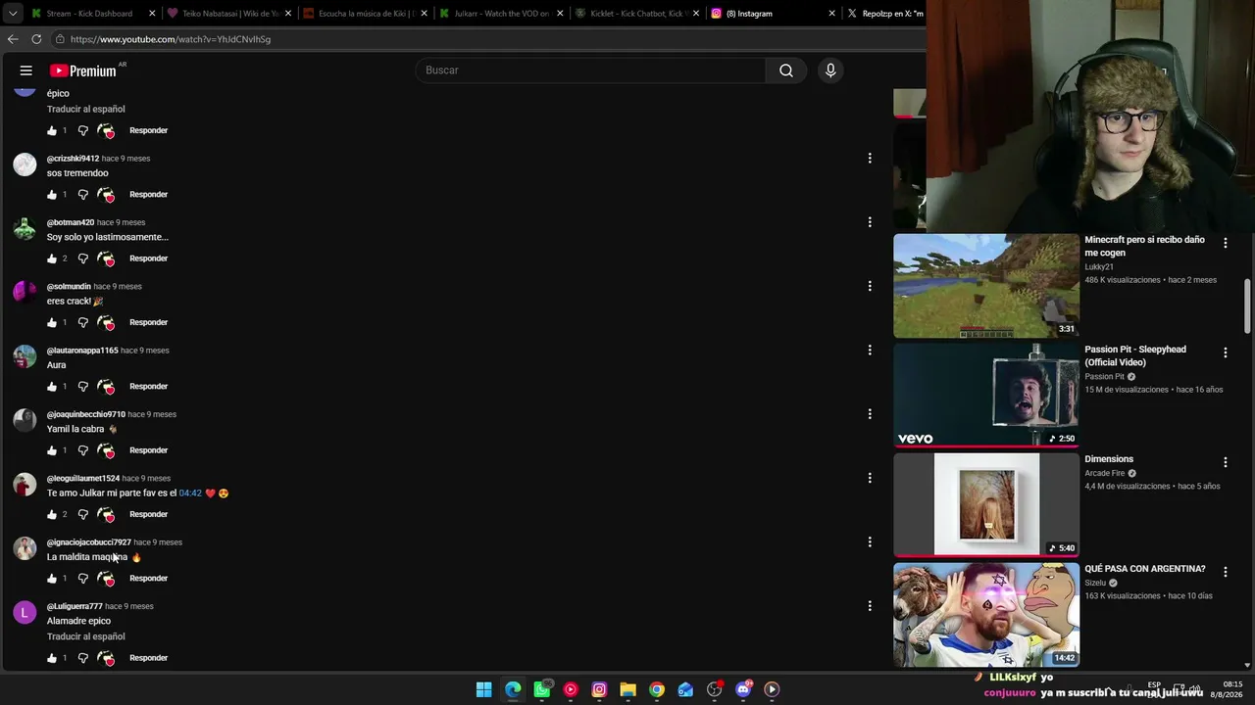Switch to Kicklet Kick Chatbot tab

pyautogui.click(x=638, y=14)
